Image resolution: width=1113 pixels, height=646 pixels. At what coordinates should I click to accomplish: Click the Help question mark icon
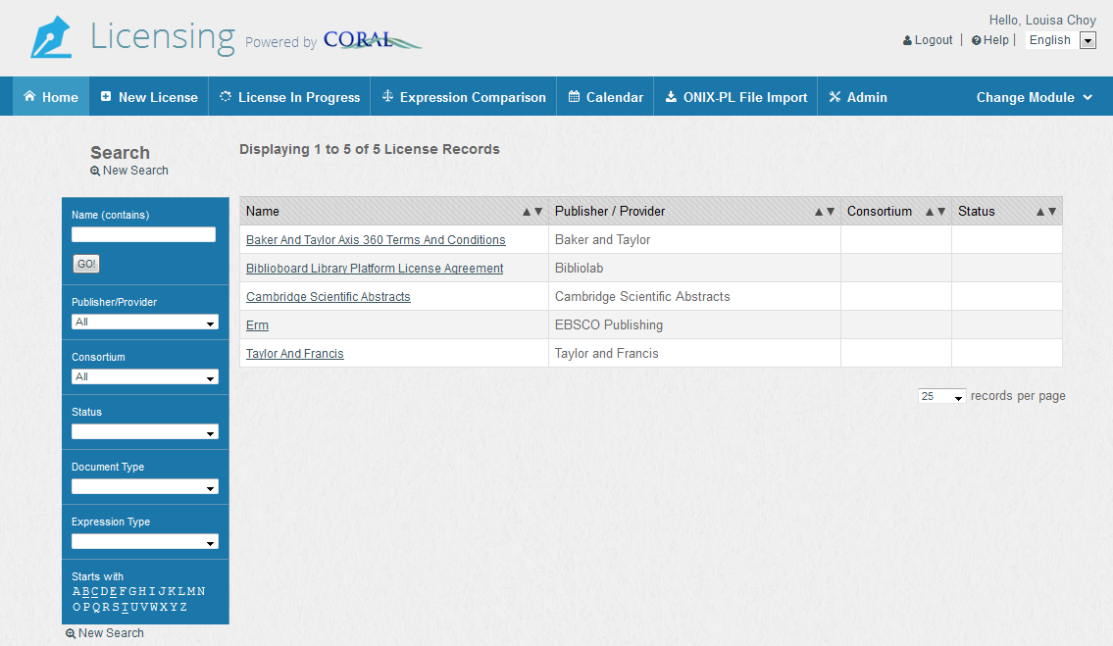pyautogui.click(x=977, y=40)
